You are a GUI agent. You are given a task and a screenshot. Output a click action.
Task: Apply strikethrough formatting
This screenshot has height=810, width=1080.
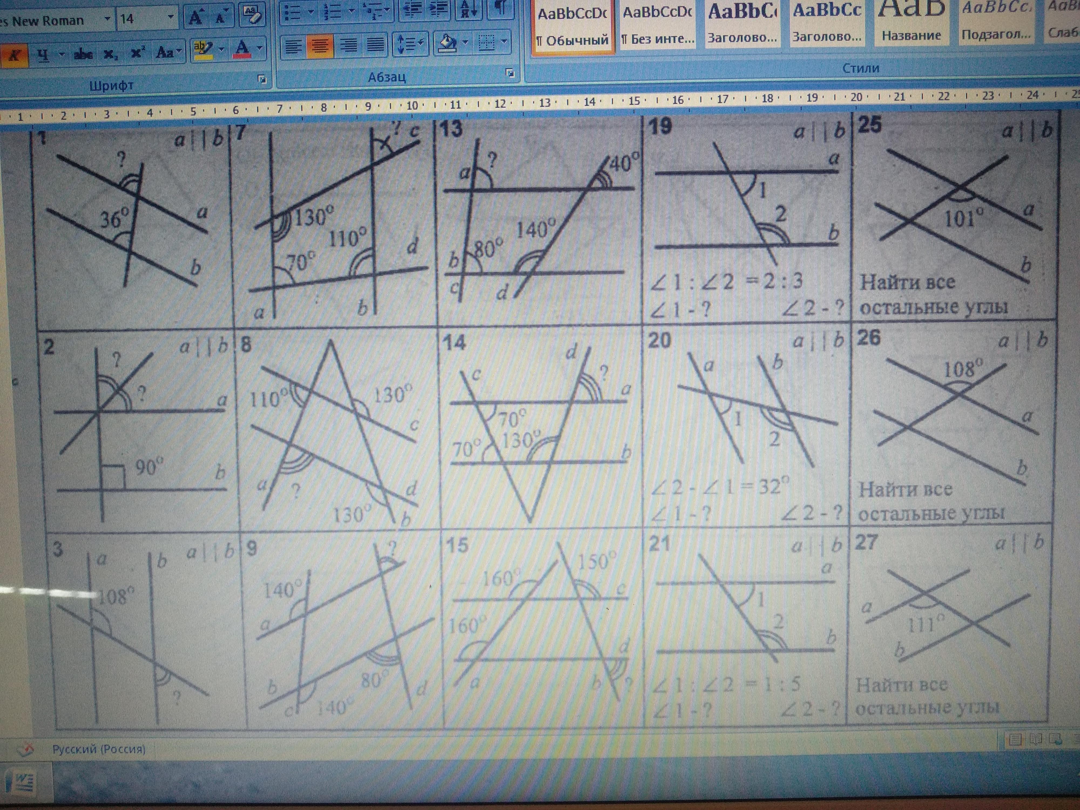click(83, 54)
